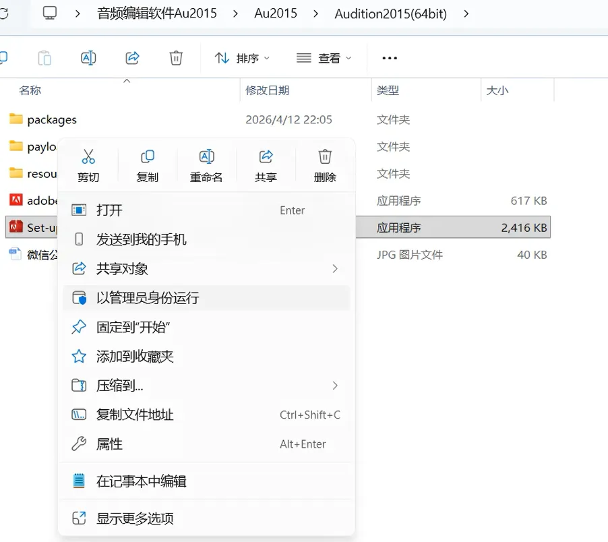Click the JPG 图片文件 type cell
The height and width of the screenshot is (542, 608).
click(409, 255)
